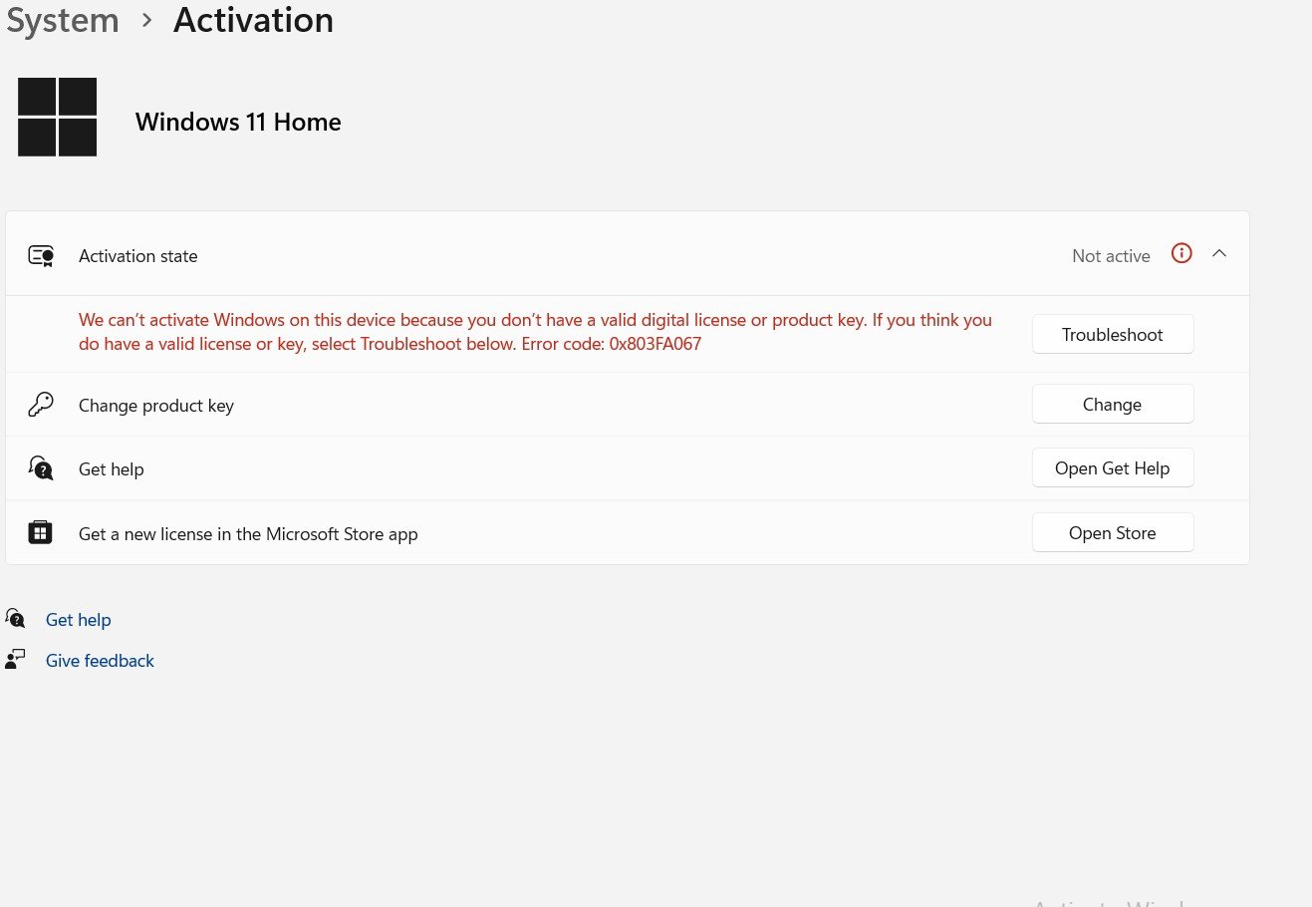Click the Get help headset icon in the list
Screen dimensions: 1312x907
pos(40,467)
